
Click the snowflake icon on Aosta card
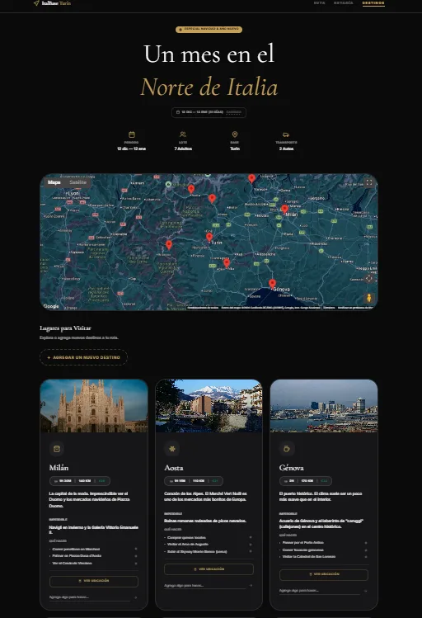coord(171,449)
